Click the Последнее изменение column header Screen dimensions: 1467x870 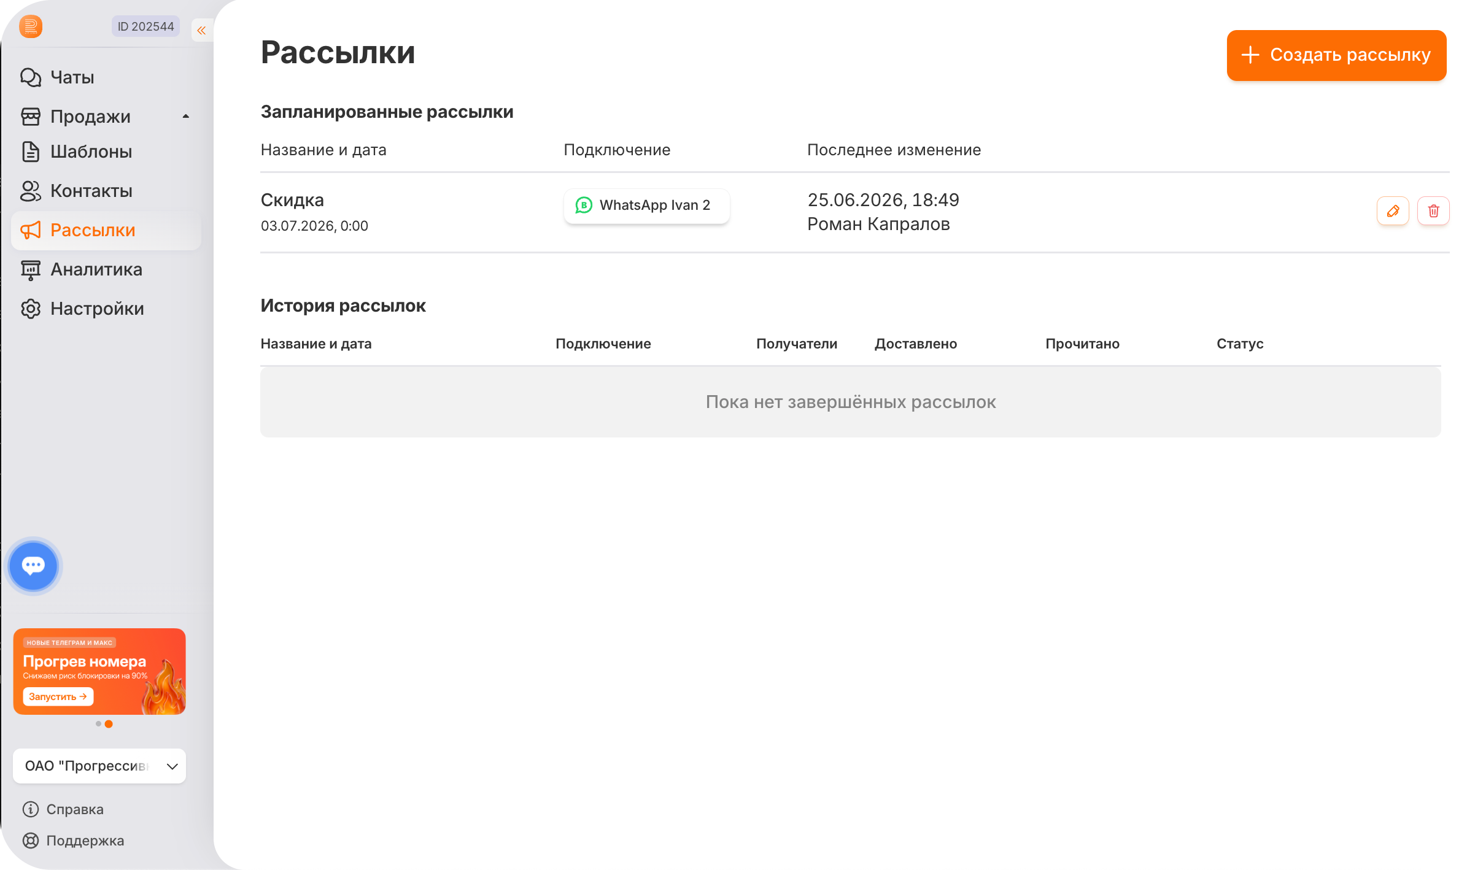click(x=894, y=150)
